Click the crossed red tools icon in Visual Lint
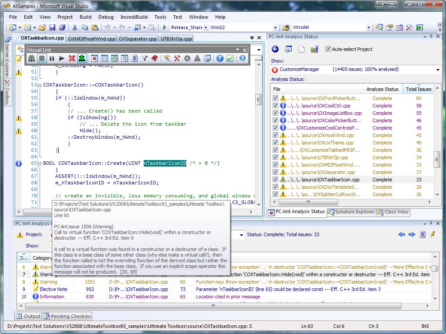 click(177, 59)
